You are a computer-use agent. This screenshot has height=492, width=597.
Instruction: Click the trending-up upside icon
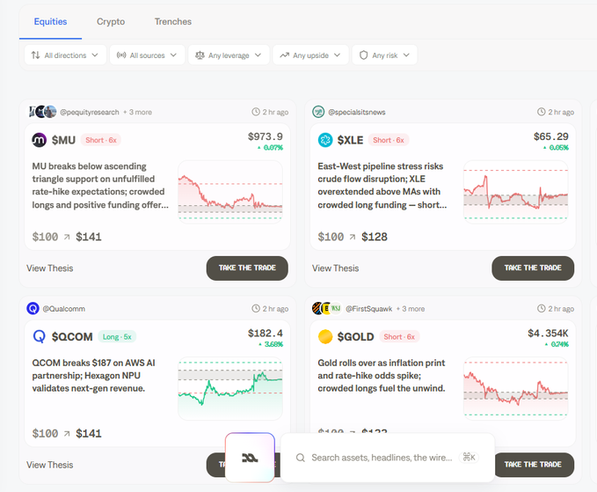click(284, 55)
